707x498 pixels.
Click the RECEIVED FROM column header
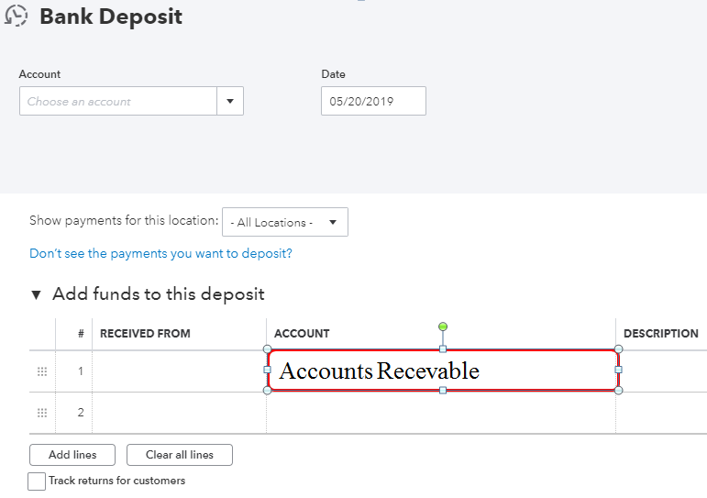(x=145, y=334)
